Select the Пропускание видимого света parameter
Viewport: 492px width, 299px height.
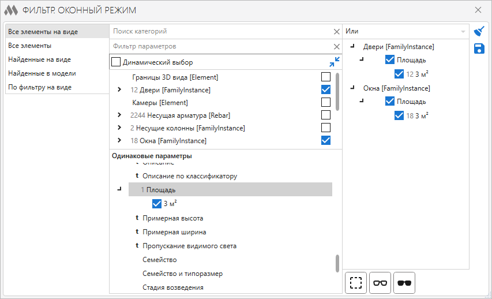coord(189,246)
